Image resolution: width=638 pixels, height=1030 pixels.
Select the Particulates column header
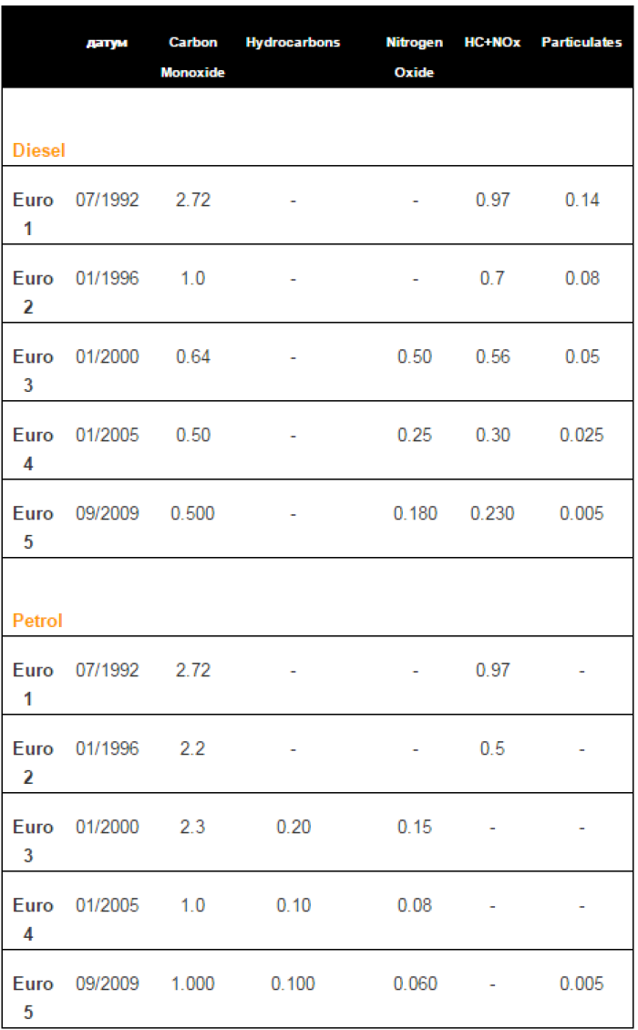click(581, 43)
